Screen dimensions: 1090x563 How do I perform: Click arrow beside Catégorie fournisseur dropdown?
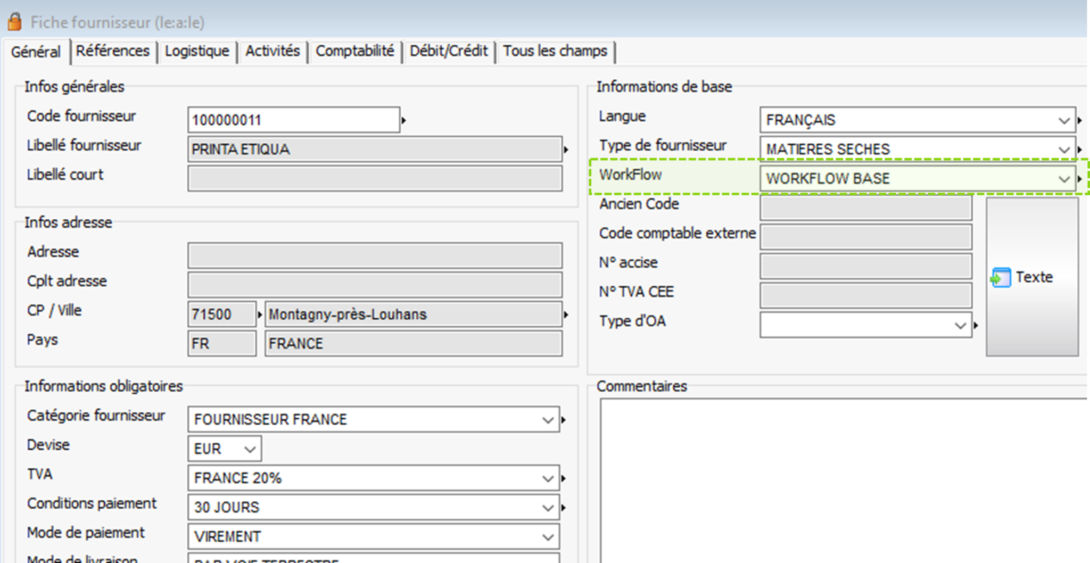563,420
